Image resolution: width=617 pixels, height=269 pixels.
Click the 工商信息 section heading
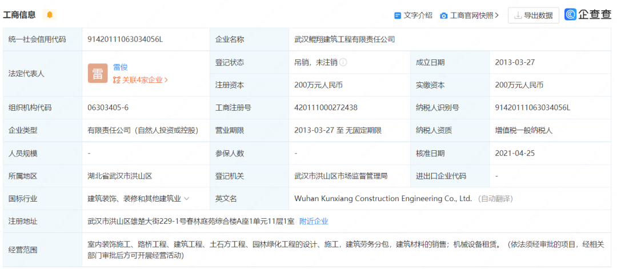point(19,15)
